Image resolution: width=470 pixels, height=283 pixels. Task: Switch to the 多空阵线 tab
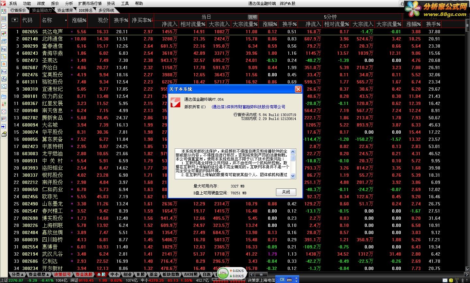click(106, 10)
